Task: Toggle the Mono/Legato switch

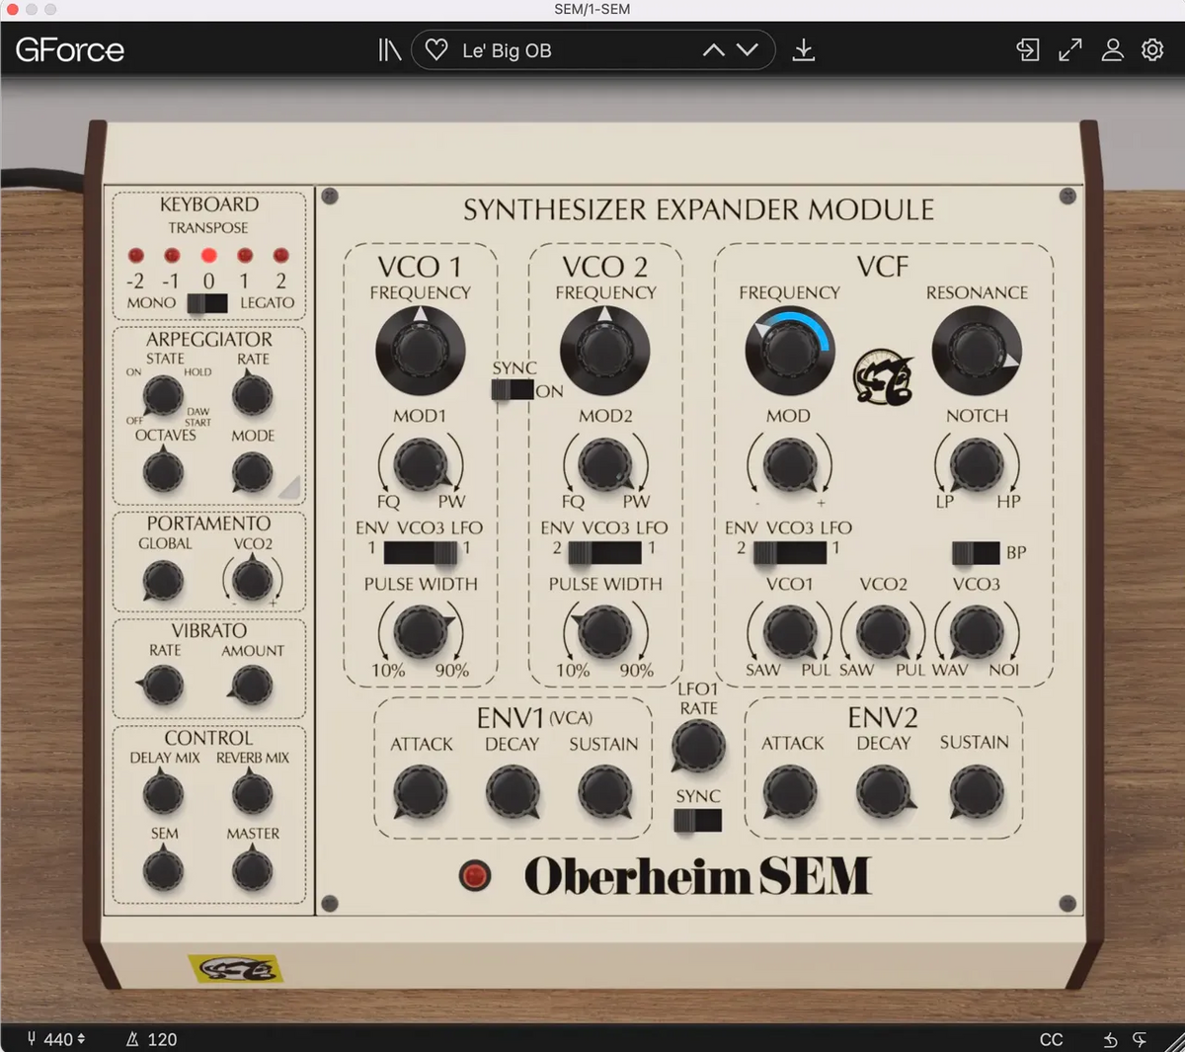Action: [207, 303]
